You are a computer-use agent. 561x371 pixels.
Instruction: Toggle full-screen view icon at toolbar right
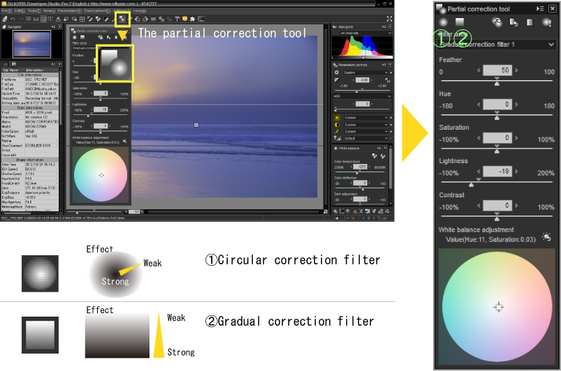pyautogui.click(x=389, y=19)
